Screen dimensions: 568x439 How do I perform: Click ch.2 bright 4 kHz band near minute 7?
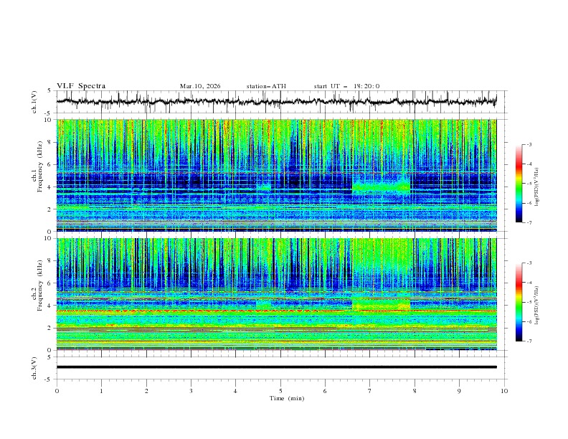coord(381,305)
